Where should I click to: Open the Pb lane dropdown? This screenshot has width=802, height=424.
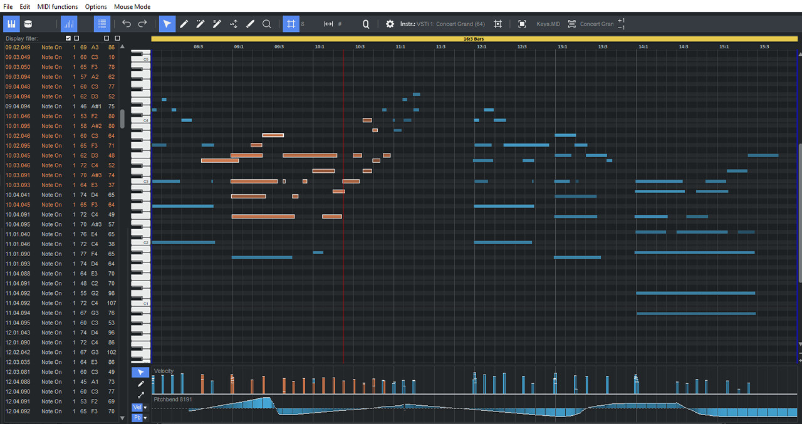[145, 417]
